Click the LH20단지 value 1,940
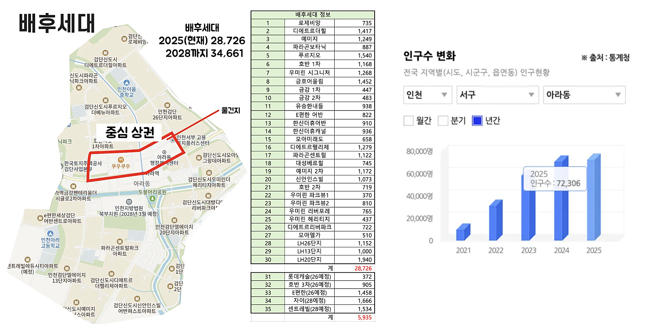 [354, 260]
